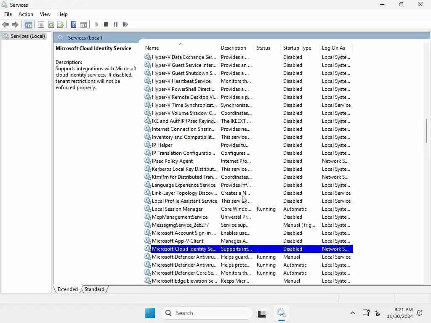431x323 pixels.
Task: Switch to the Extended tab
Action: (x=68, y=289)
